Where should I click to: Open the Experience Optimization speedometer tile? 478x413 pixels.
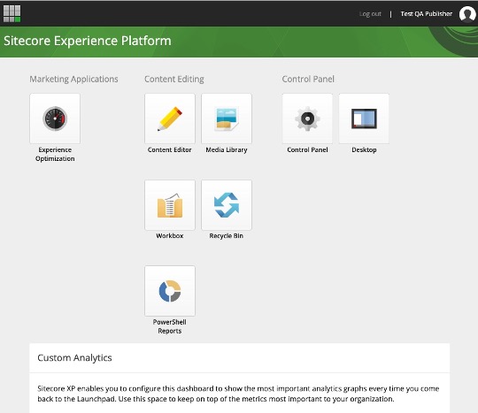pyautogui.click(x=55, y=119)
